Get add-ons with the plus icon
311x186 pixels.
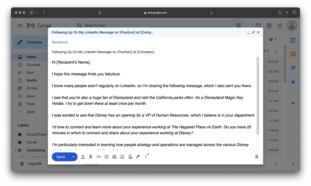coord(293,103)
